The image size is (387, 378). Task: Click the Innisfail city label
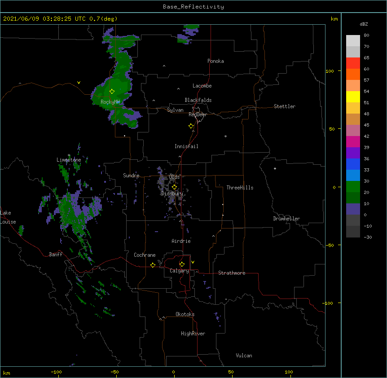[186, 146]
